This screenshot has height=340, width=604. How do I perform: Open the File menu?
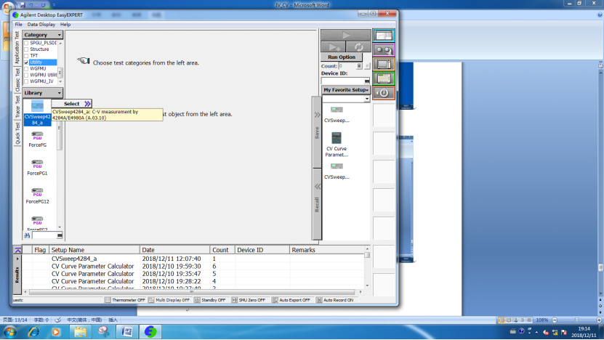tap(18, 24)
